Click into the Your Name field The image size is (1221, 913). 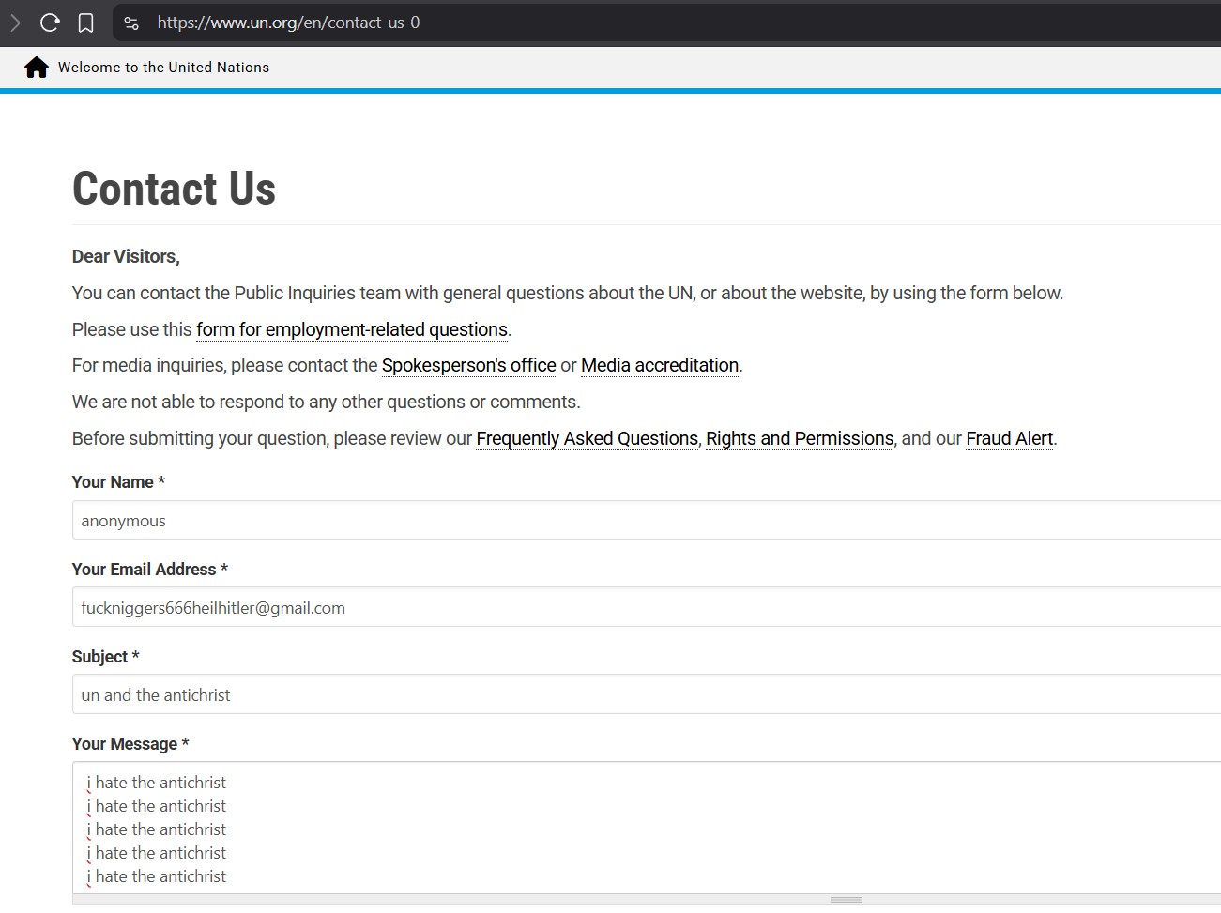(x=647, y=520)
